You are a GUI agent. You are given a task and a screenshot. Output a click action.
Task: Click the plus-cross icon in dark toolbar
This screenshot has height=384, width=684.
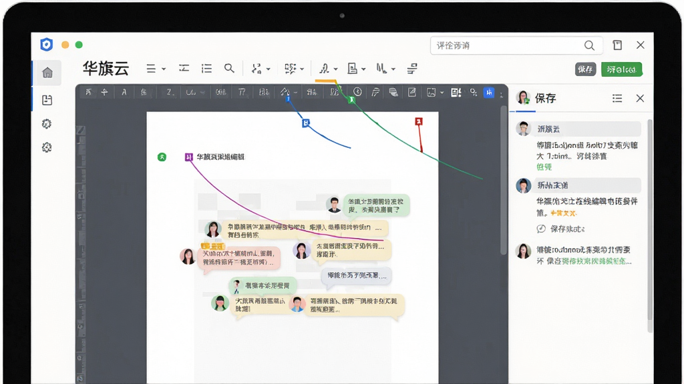pyautogui.click(x=105, y=92)
